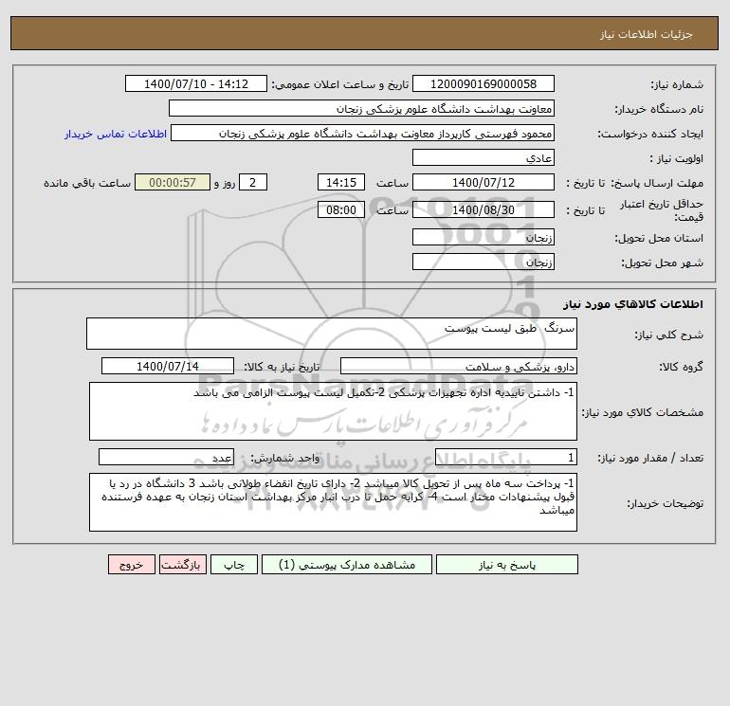Screen dimensions: 730x706
Task: Click price validity date 1400/08/30
Action: pyautogui.click(x=484, y=209)
